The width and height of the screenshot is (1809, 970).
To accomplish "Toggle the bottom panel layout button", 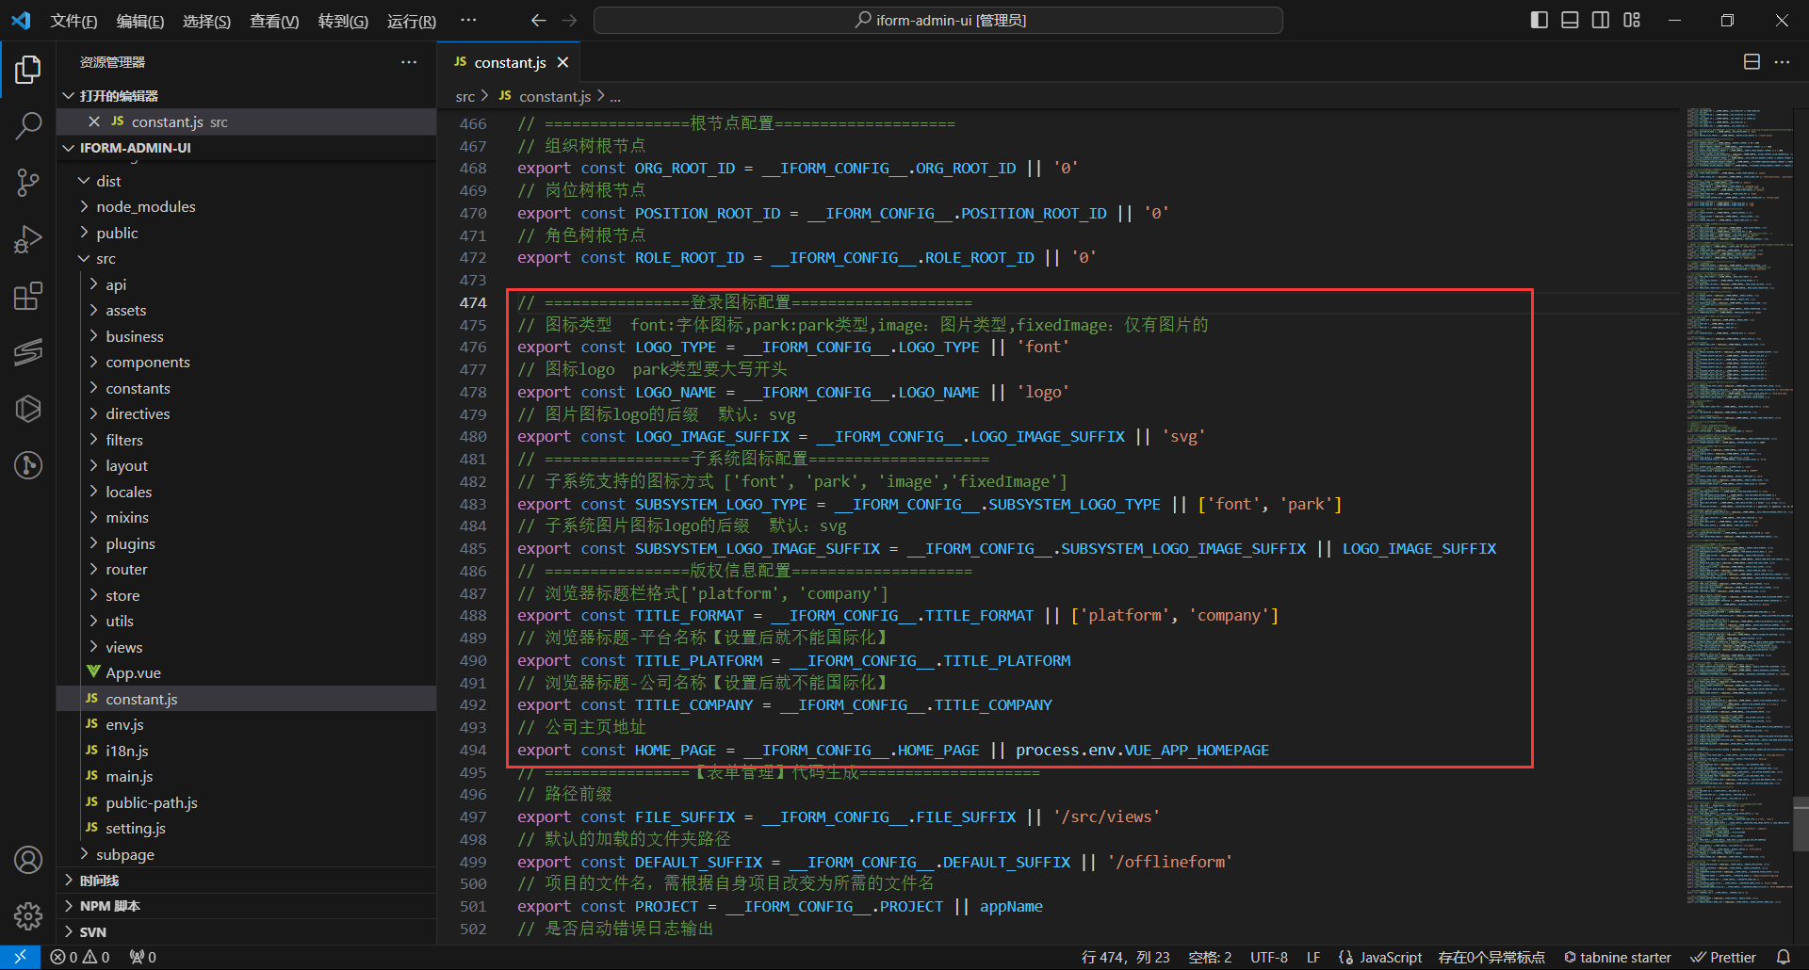I will [1570, 20].
